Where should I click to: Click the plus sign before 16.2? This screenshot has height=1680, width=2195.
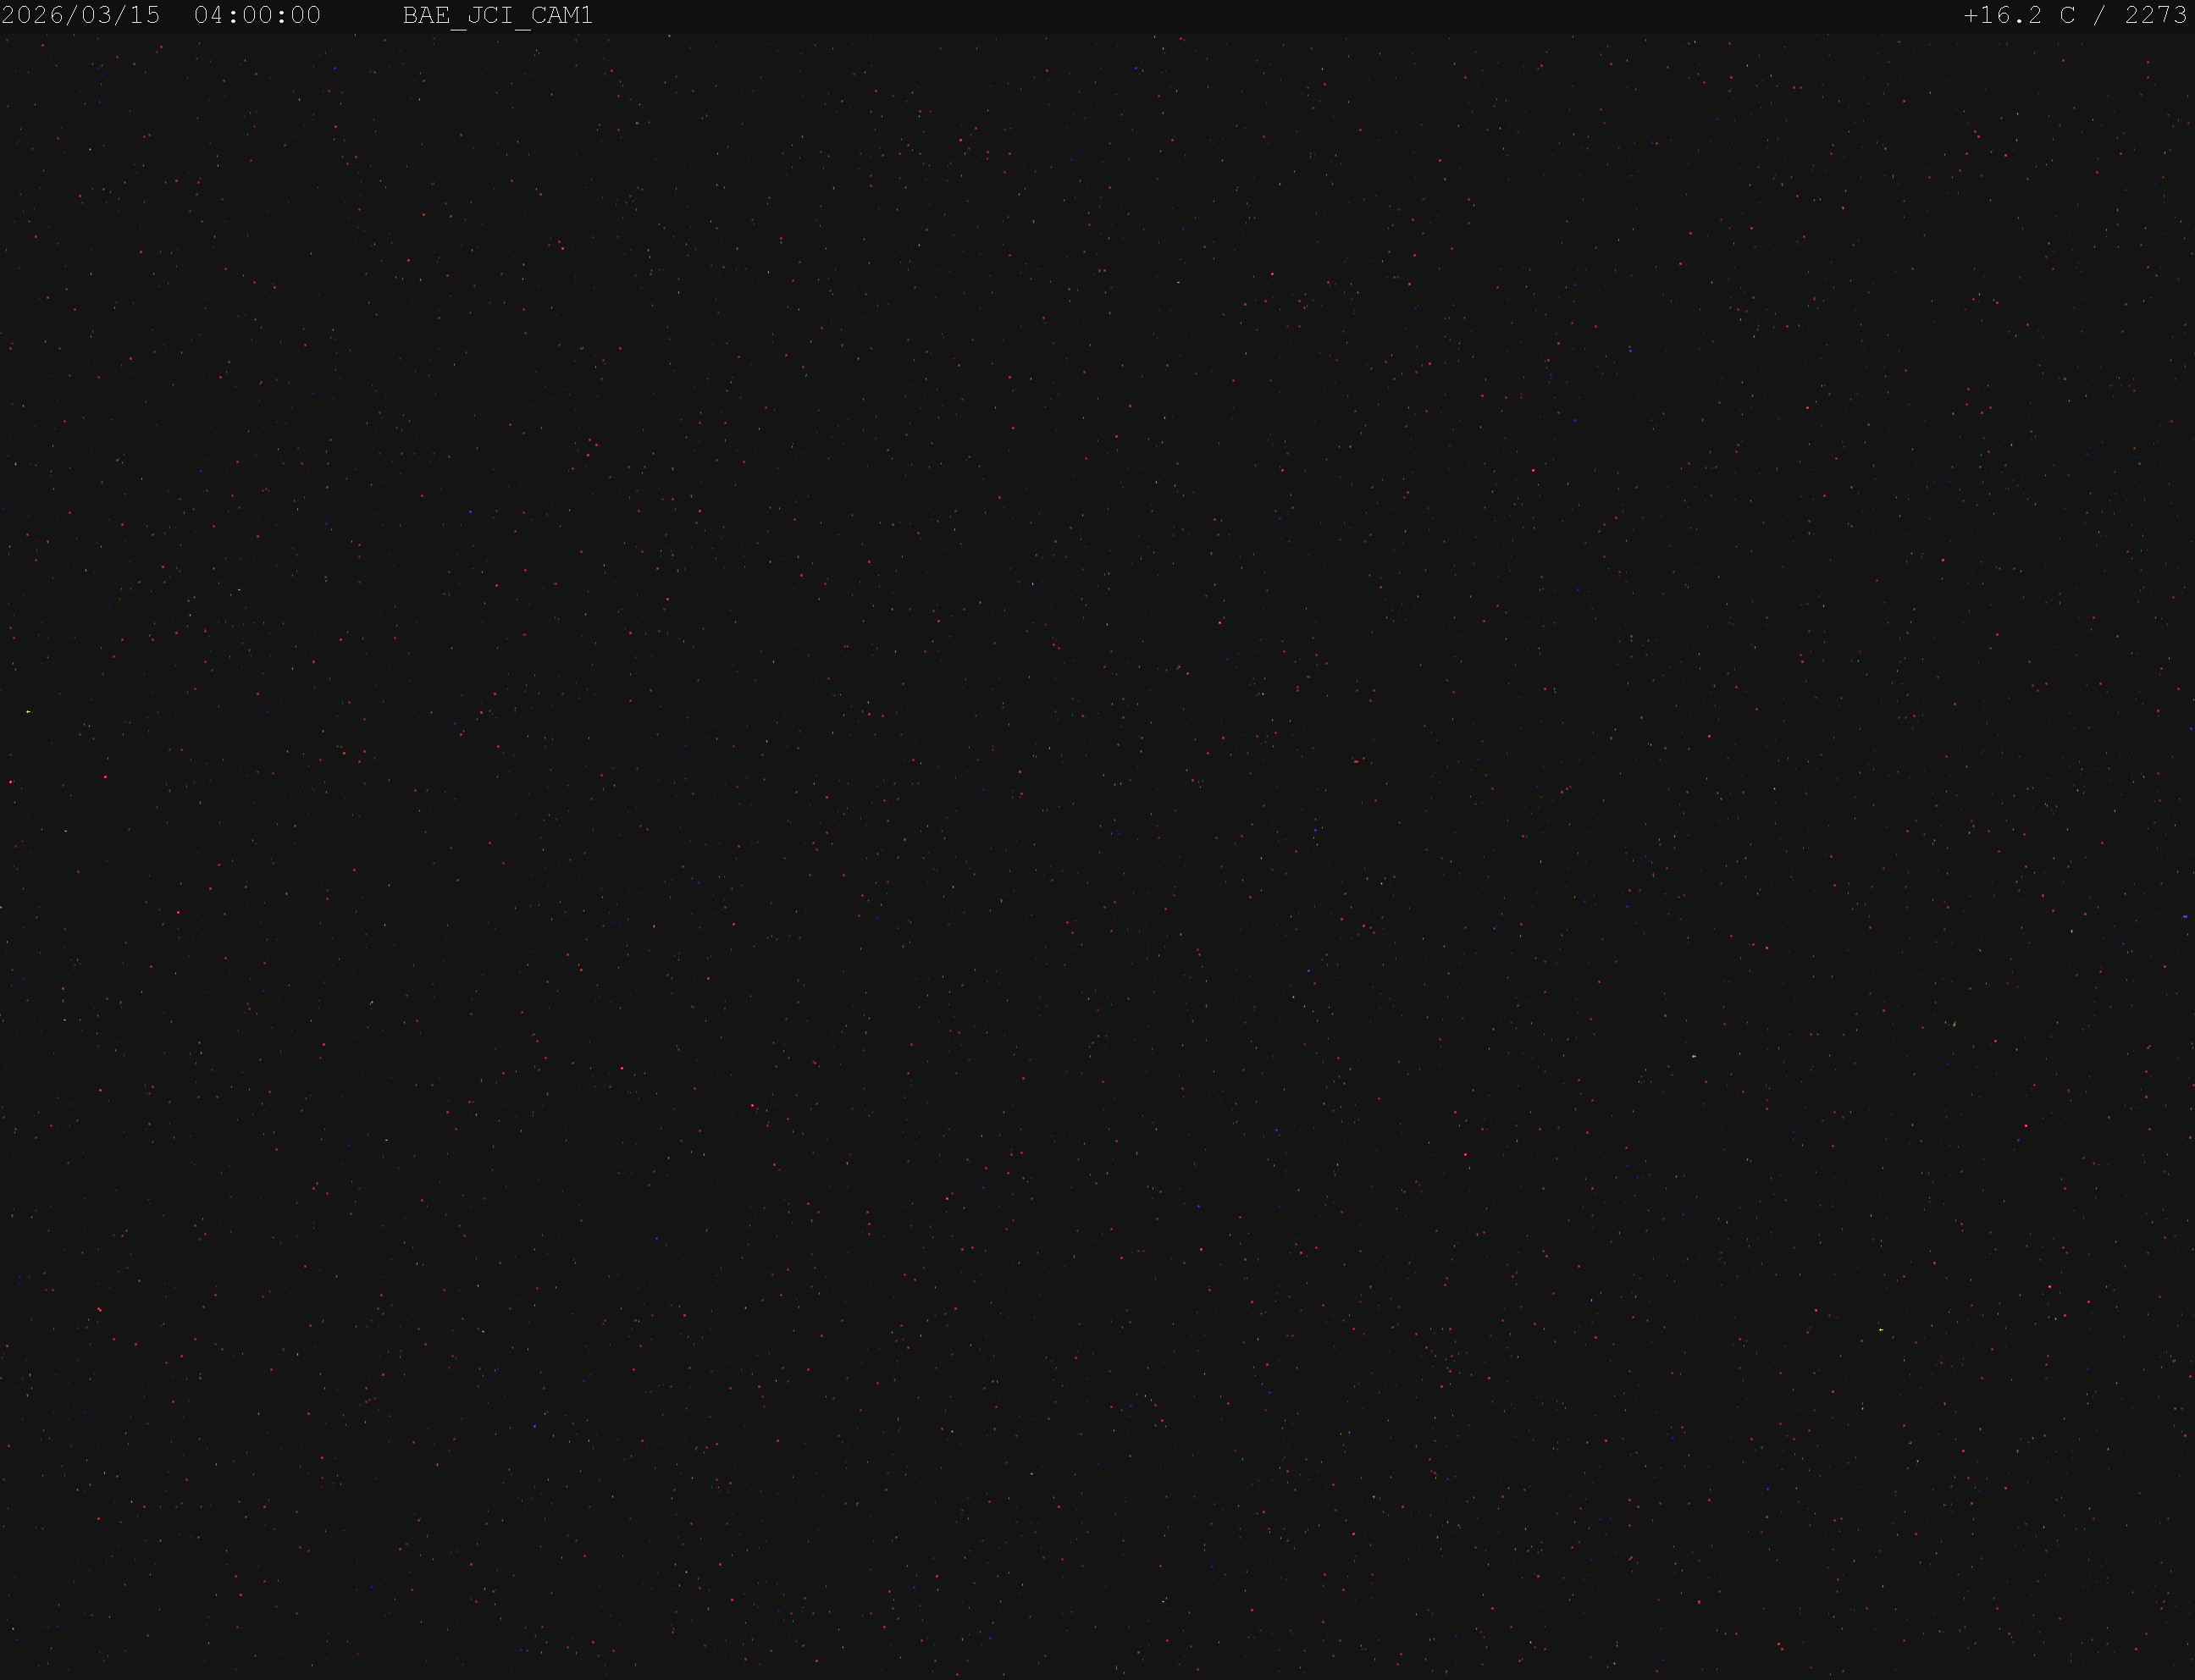pos(1972,15)
